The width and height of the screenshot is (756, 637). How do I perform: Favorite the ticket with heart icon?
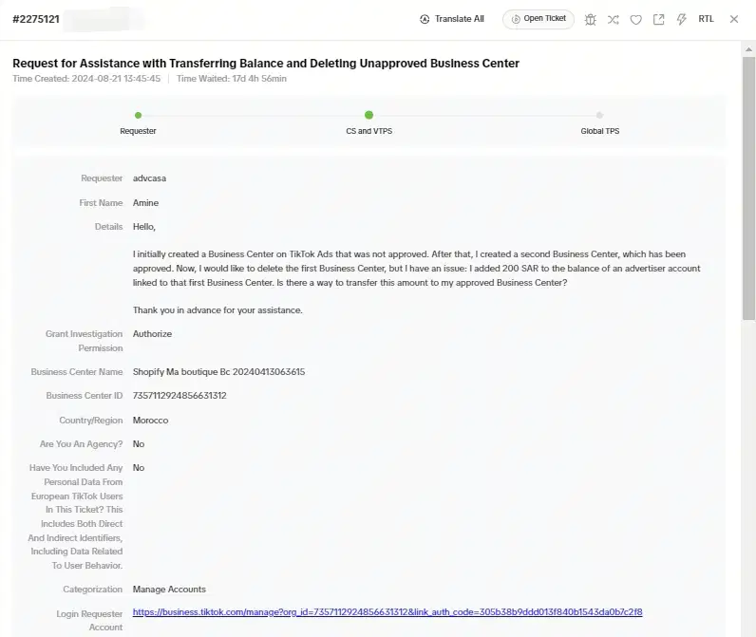636,19
